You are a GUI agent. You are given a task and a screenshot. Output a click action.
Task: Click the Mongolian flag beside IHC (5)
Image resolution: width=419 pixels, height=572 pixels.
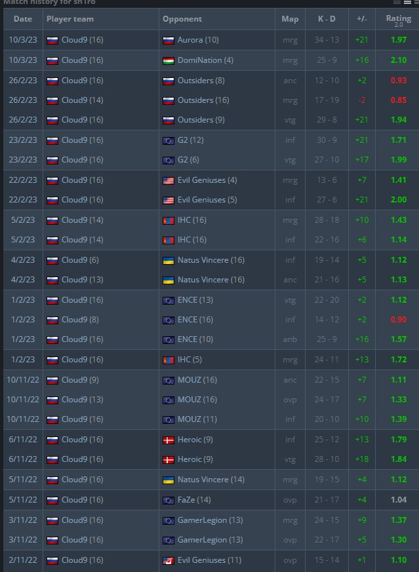coord(169,360)
